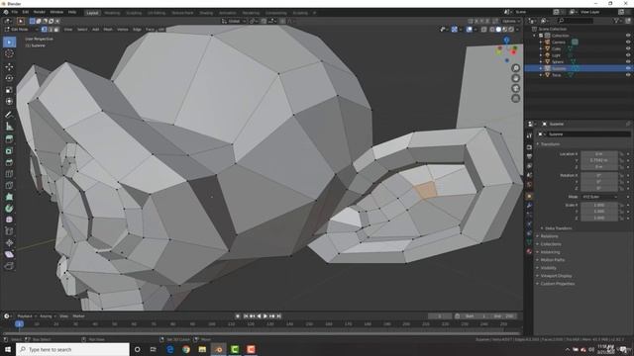The height and width of the screenshot is (356, 634).
Task: Select the Extrude Region tool
Action: tap(9, 139)
